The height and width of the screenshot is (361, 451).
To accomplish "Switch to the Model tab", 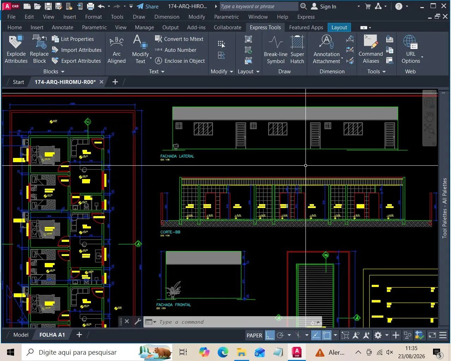I will pos(21,335).
